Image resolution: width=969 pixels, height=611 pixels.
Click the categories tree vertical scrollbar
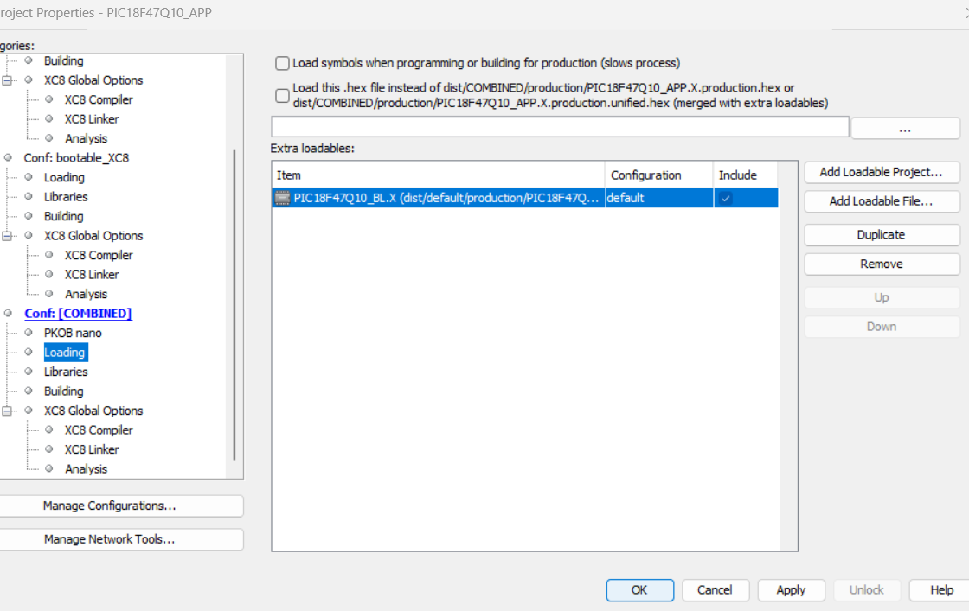coord(234,302)
